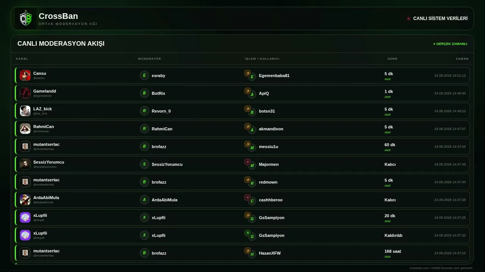
Task: Click the purple xLupfii avatar with 20 dk
Action: tap(25, 217)
